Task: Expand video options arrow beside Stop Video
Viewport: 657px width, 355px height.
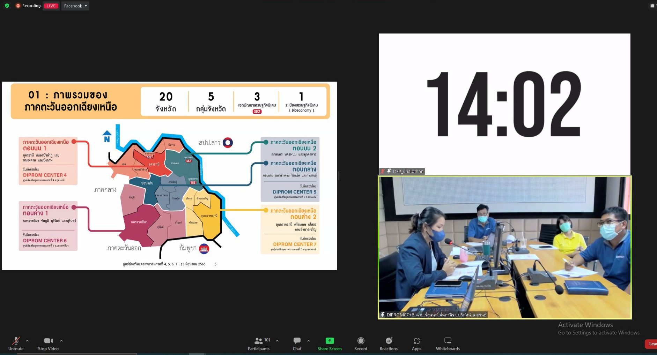Action: 61,341
